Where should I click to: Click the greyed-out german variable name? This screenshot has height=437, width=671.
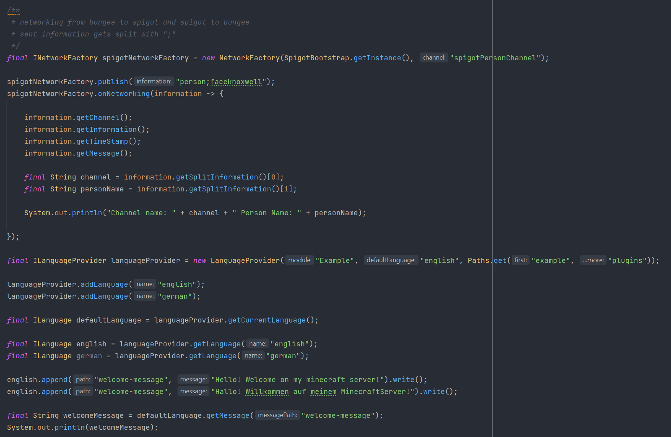[x=89, y=356]
